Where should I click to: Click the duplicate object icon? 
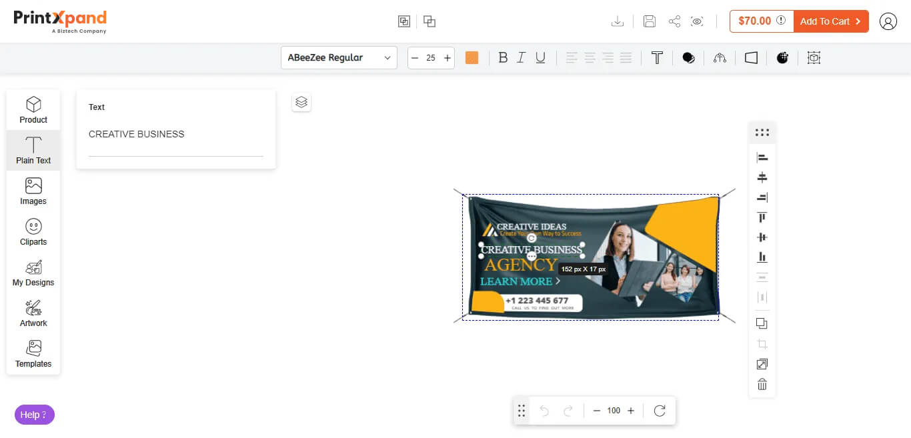762,323
